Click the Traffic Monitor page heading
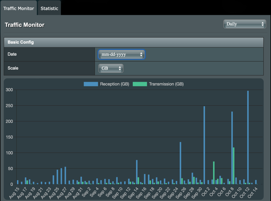Screen dimensions: 271x201 tap(25, 25)
